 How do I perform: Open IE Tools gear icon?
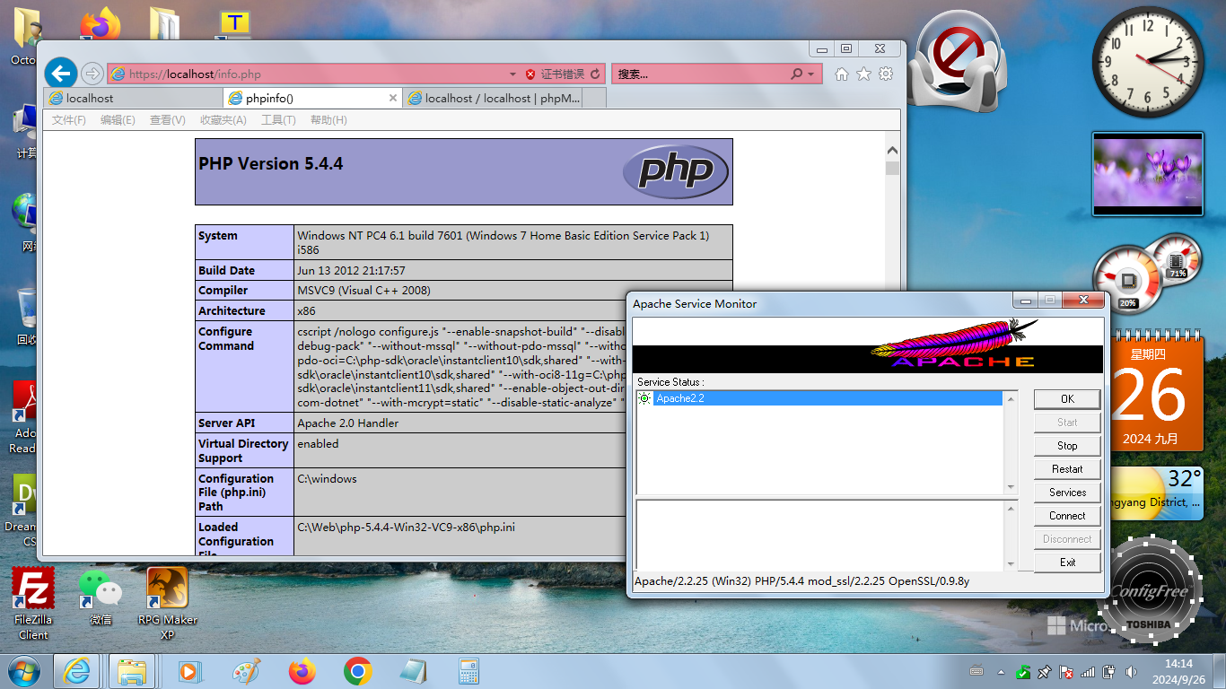[x=886, y=74]
